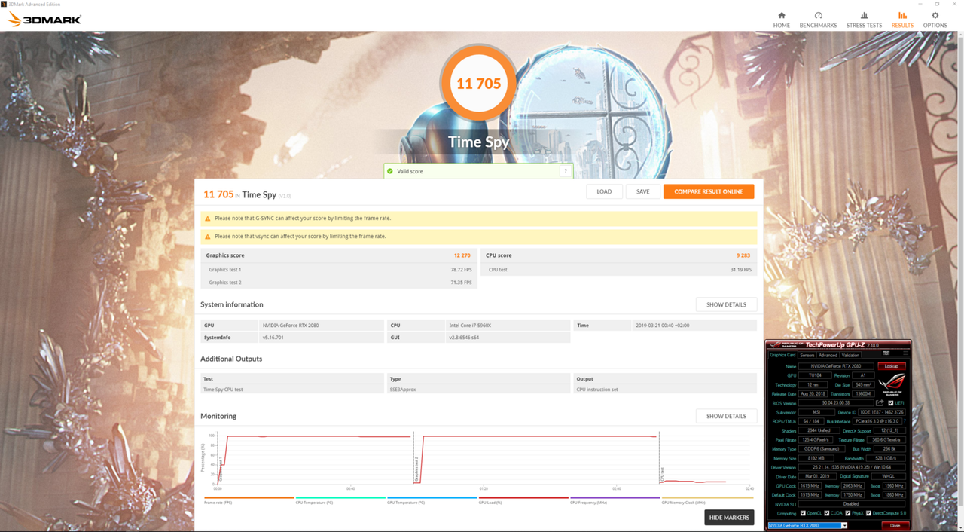Screen dimensions: 964x532
Task: Toggle the OpenCL checkbox
Action: 803,513
